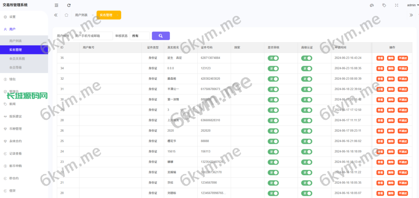Image resolution: width=419 pixels, height=198 pixels.
Task: Toggle 高级认证 switch for ID 28
Action: [x=306, y=121]
